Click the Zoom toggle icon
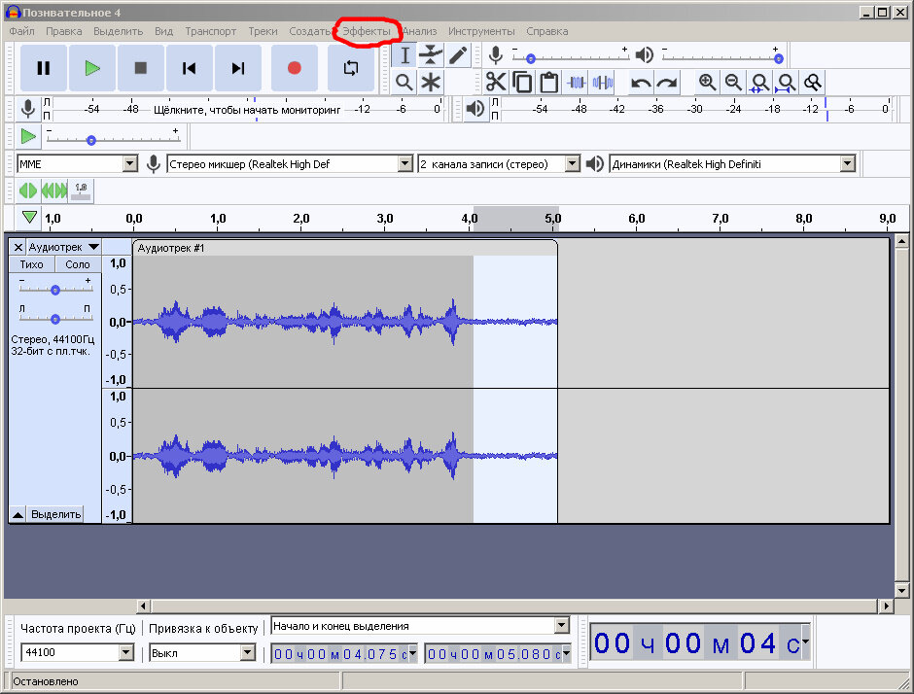Viewport: 914px width, 694px height. click(813, 83)
